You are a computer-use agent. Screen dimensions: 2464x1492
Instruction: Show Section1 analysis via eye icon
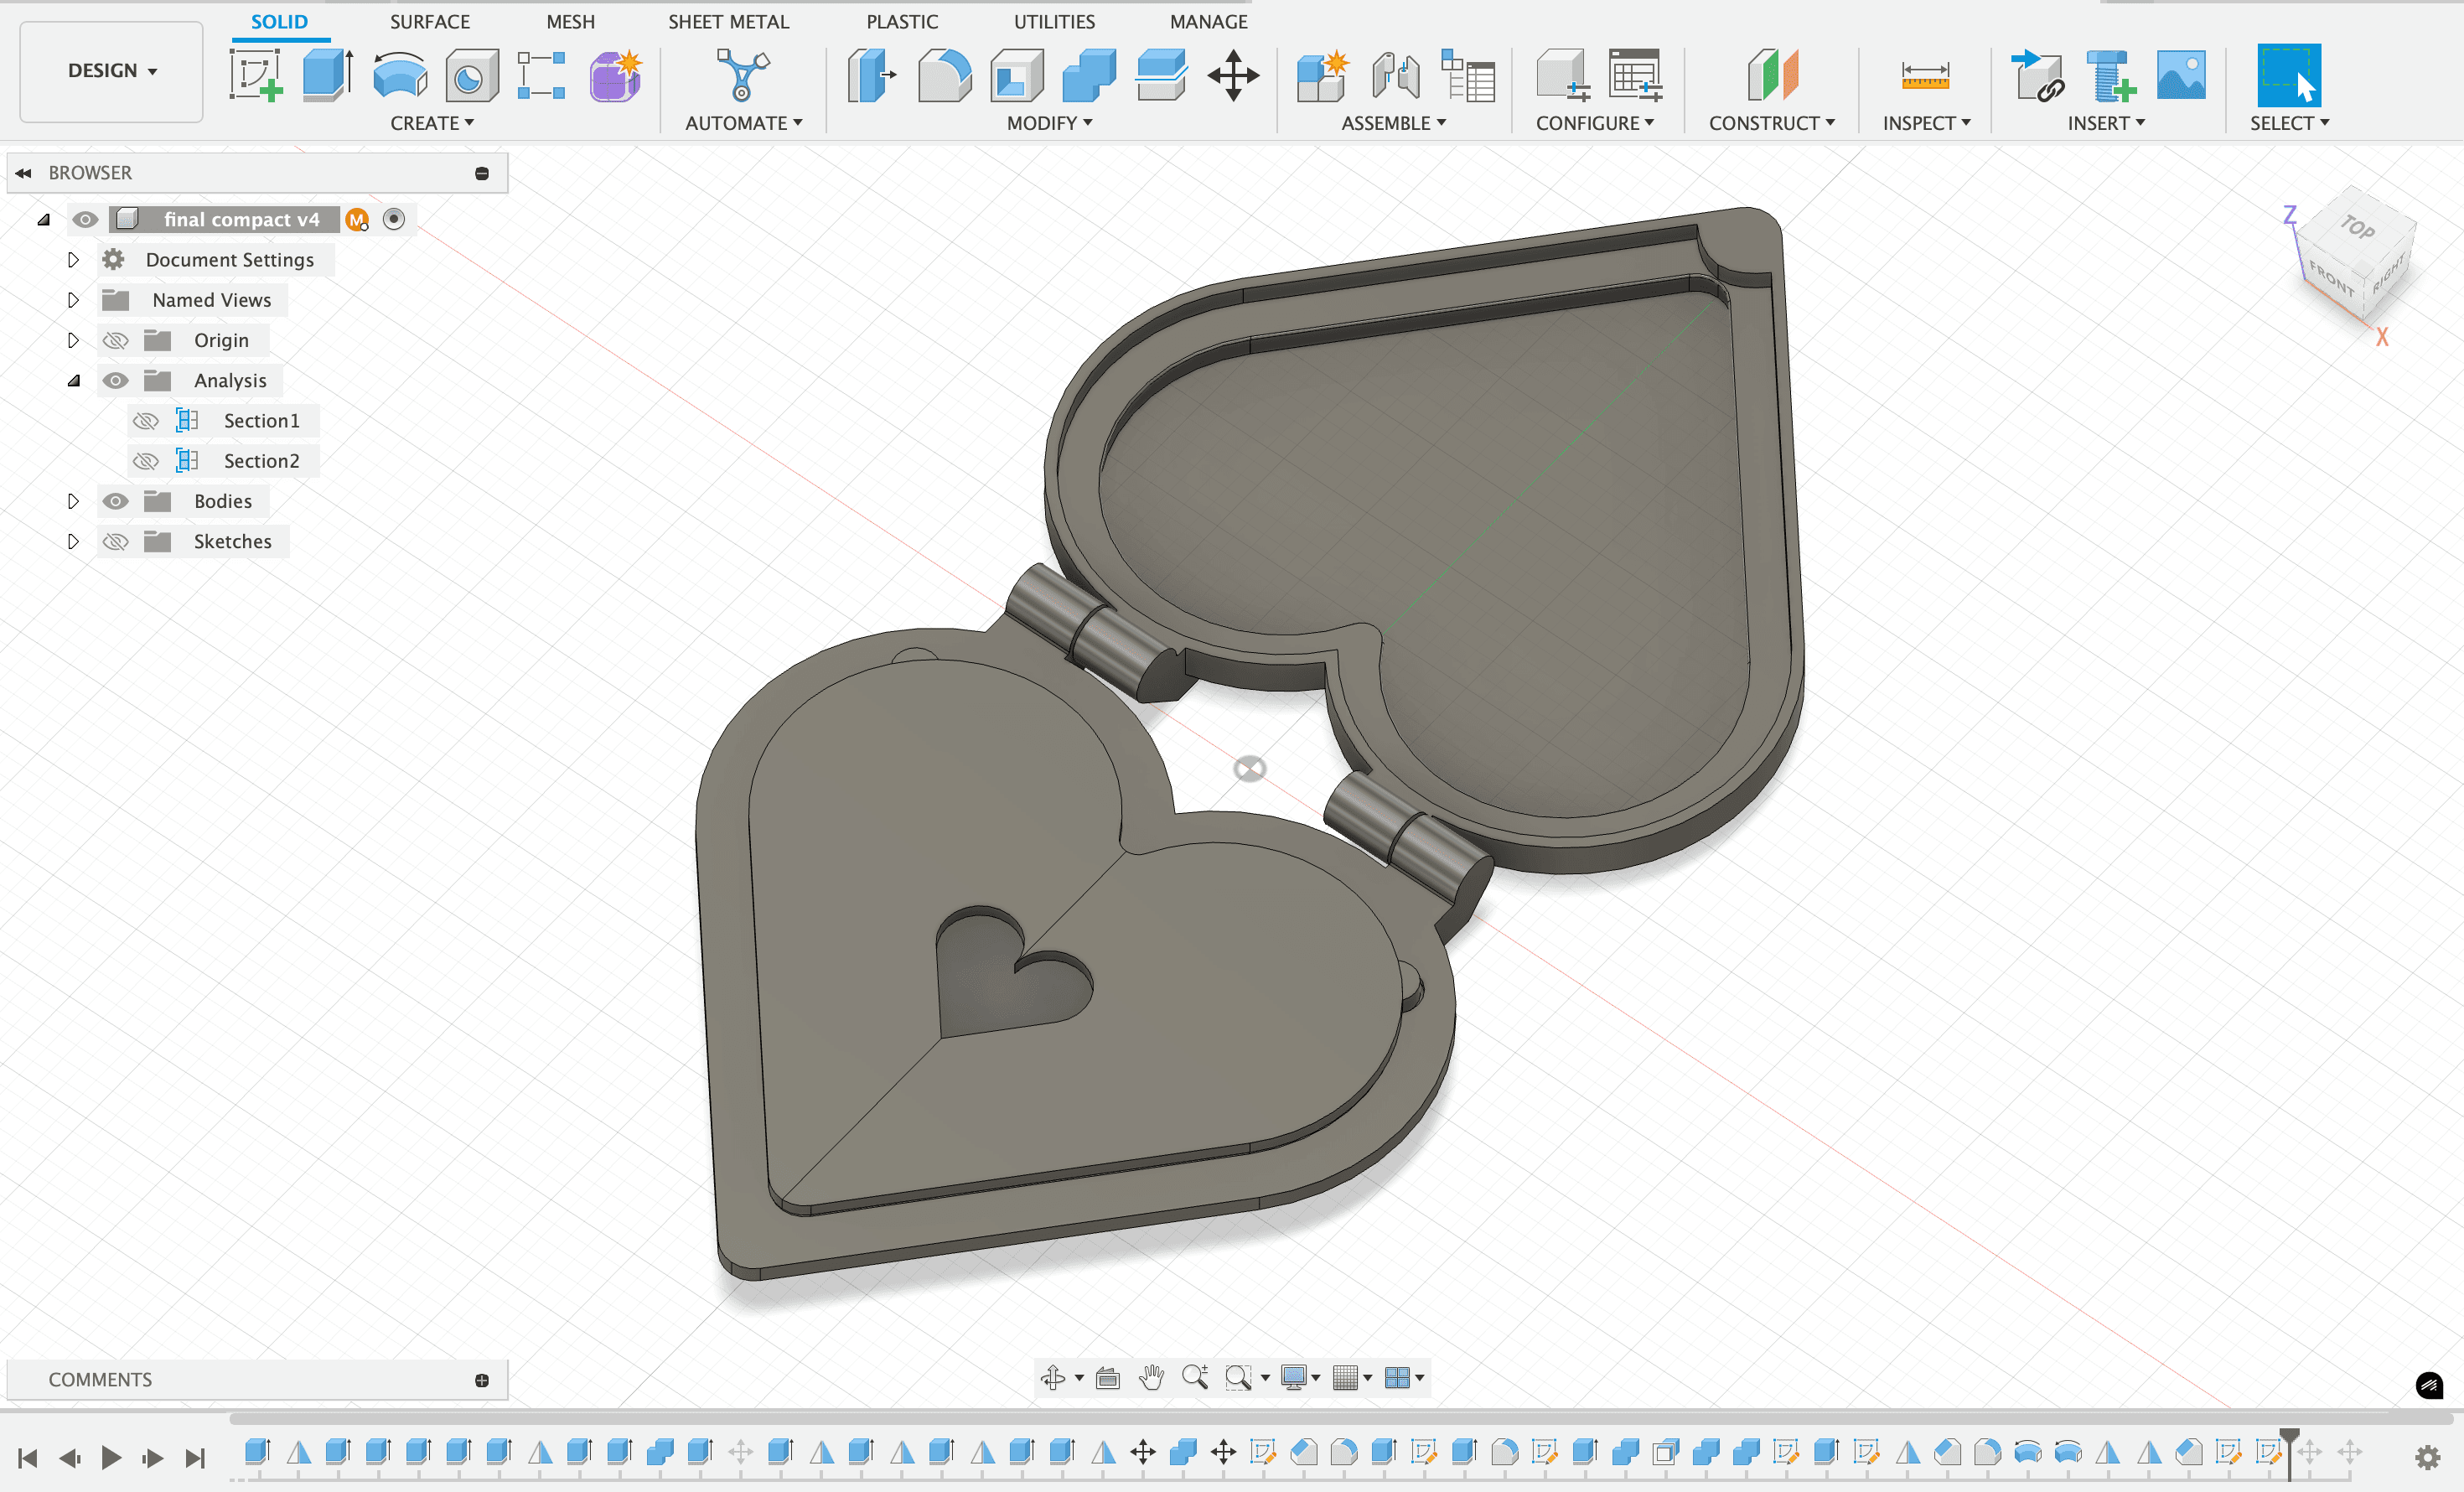coord(146,421)
